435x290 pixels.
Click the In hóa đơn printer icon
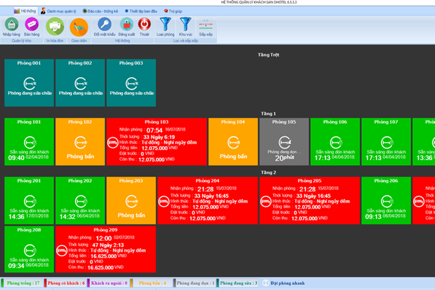[x=55, y=27]
